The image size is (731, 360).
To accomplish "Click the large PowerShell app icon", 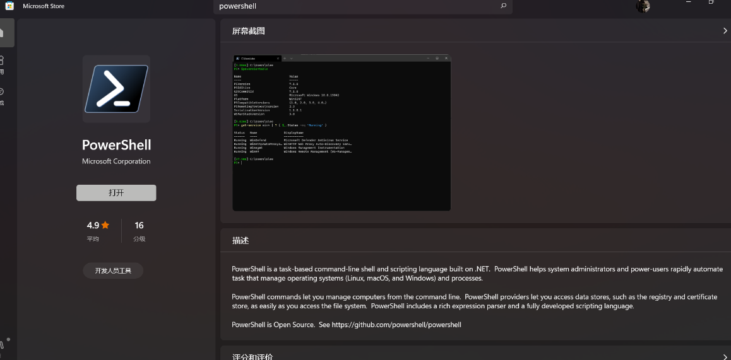I will (x=116, y=89).
